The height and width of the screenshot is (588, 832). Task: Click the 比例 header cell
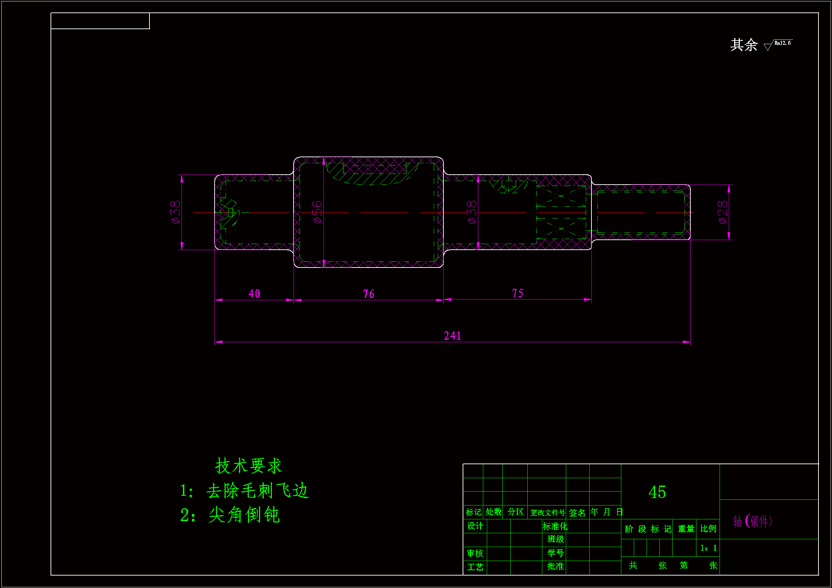tap(708, 529)
